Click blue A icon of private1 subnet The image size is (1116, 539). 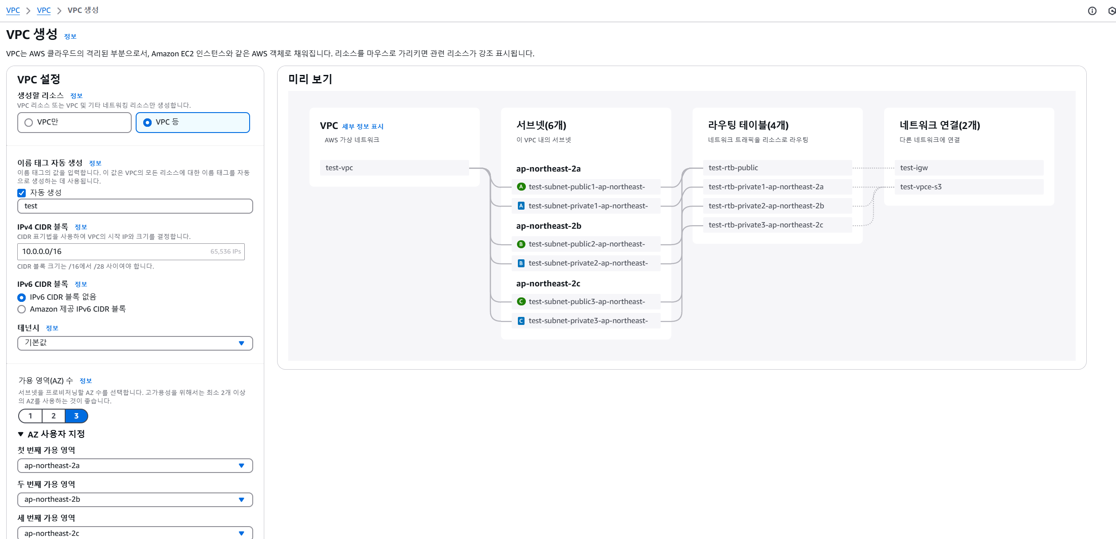(521, 206)
